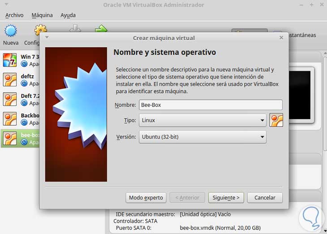Click the power state icon under Win 7
The height and width of the screenshot is (234, 327).
[24, 64]
